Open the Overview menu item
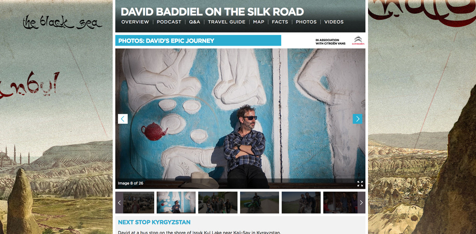The height and width of the screenshot is (234, 476). pyautogui.click(x=135, y=22)
